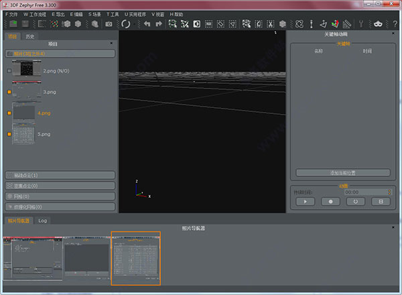This screenshot has height=295, width=402.
Task: Click the mesh extraction solid cube icon
Action: (x=78, y=24)
